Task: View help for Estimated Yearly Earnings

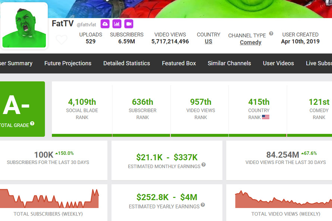Action: [x=203, y=205]
